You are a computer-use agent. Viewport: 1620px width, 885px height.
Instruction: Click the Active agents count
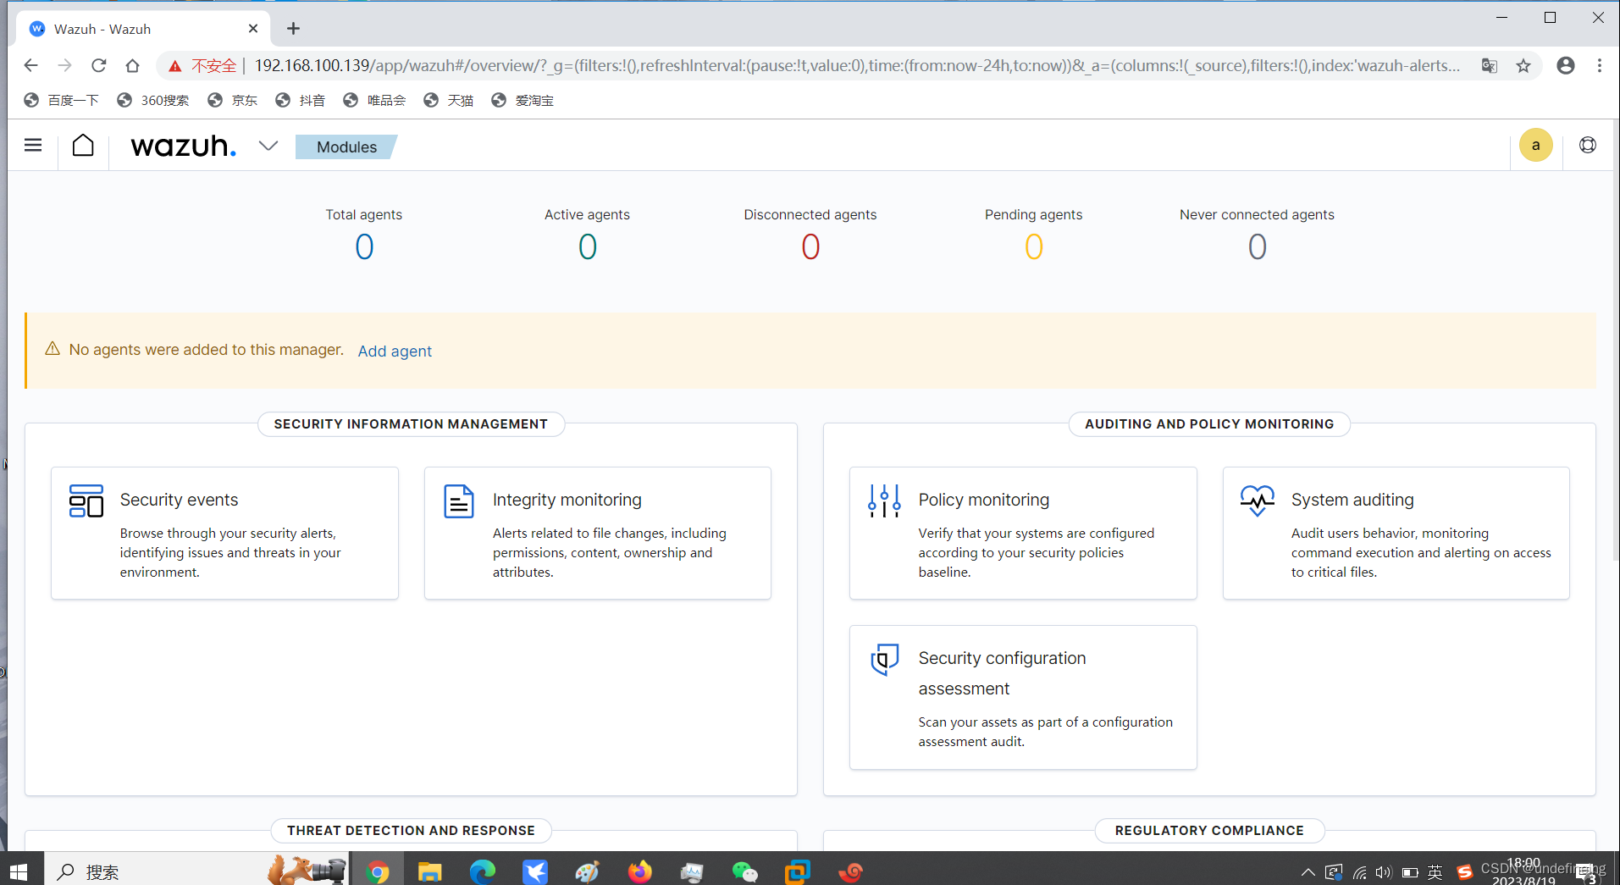coord(587,247)
